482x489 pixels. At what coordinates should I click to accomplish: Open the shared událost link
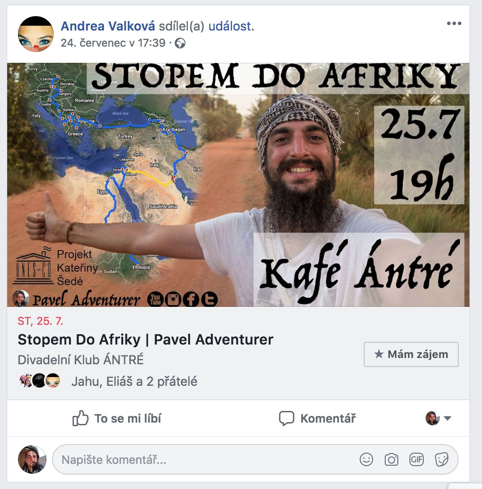point(231,26)
